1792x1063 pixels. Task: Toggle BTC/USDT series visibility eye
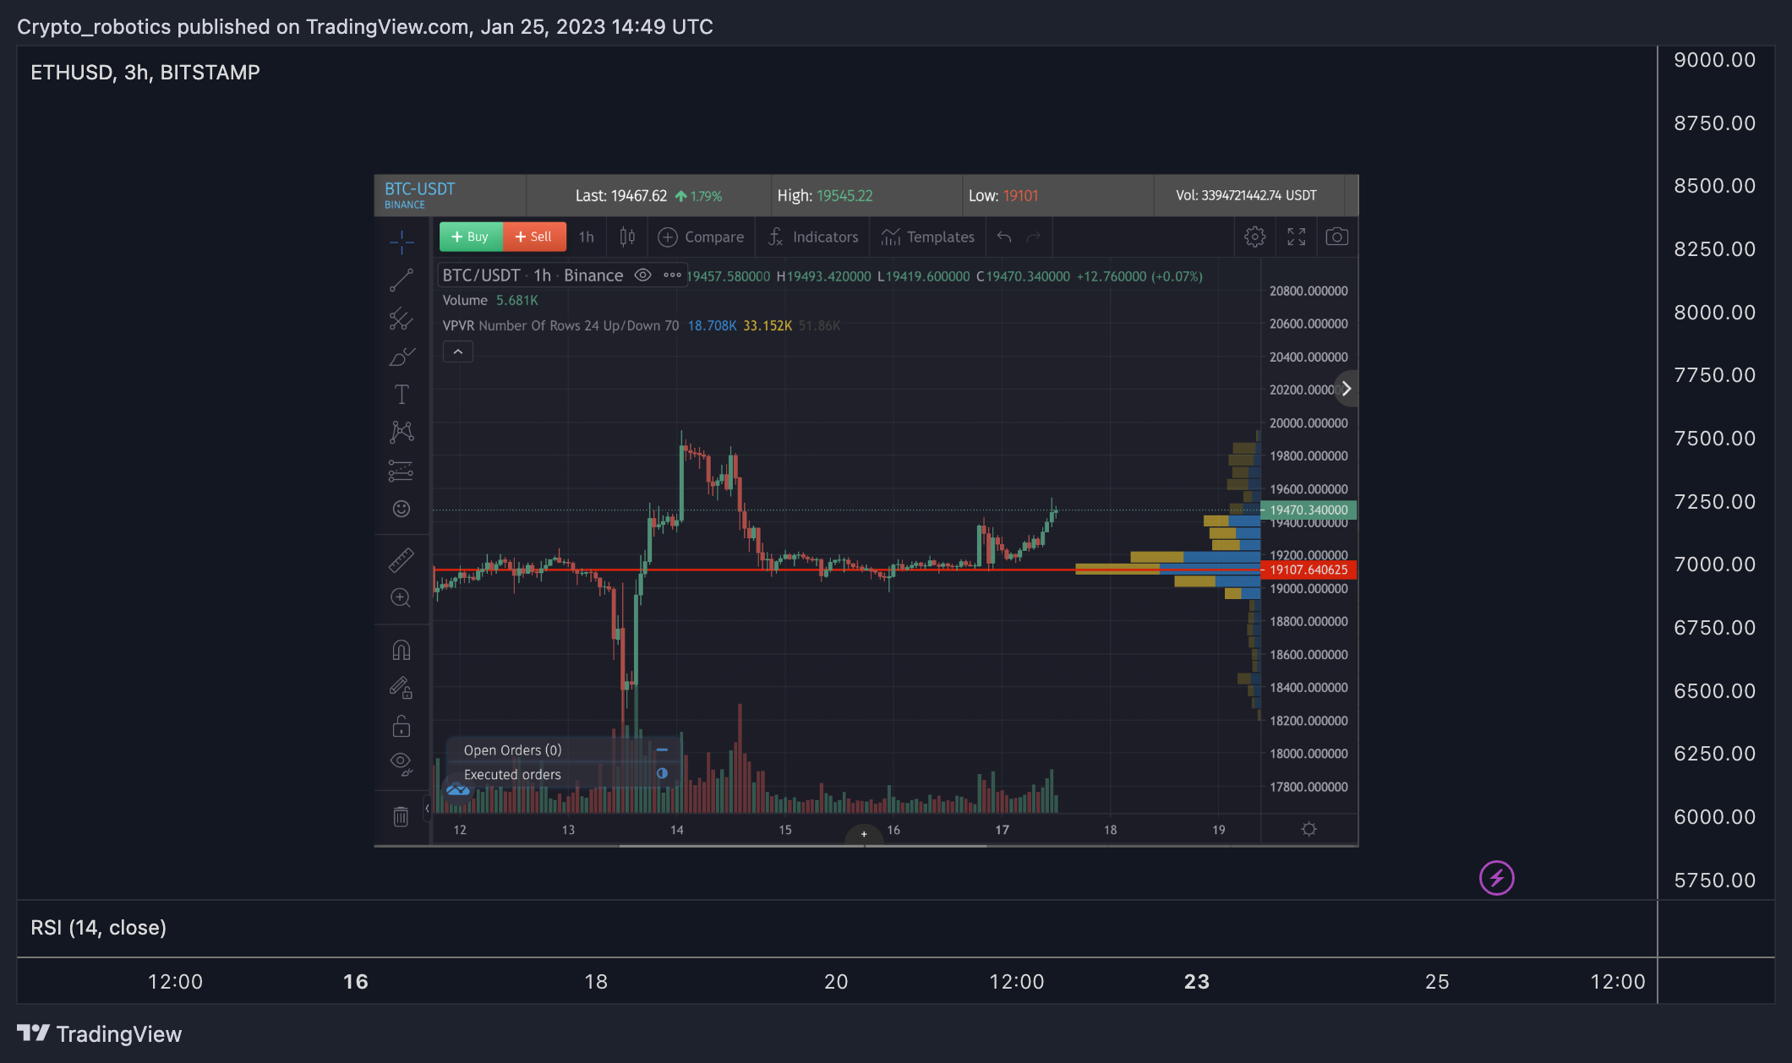click(x=642, y=275)
